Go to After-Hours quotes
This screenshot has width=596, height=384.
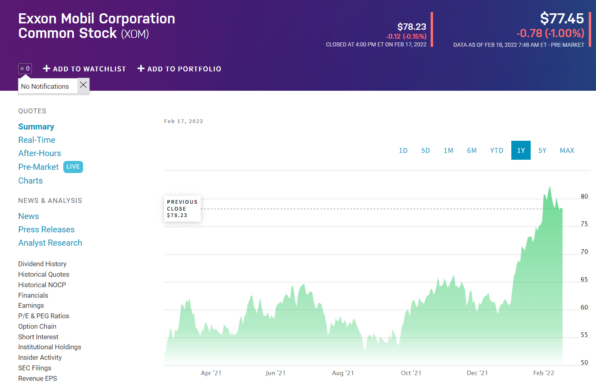pos(40,153)
